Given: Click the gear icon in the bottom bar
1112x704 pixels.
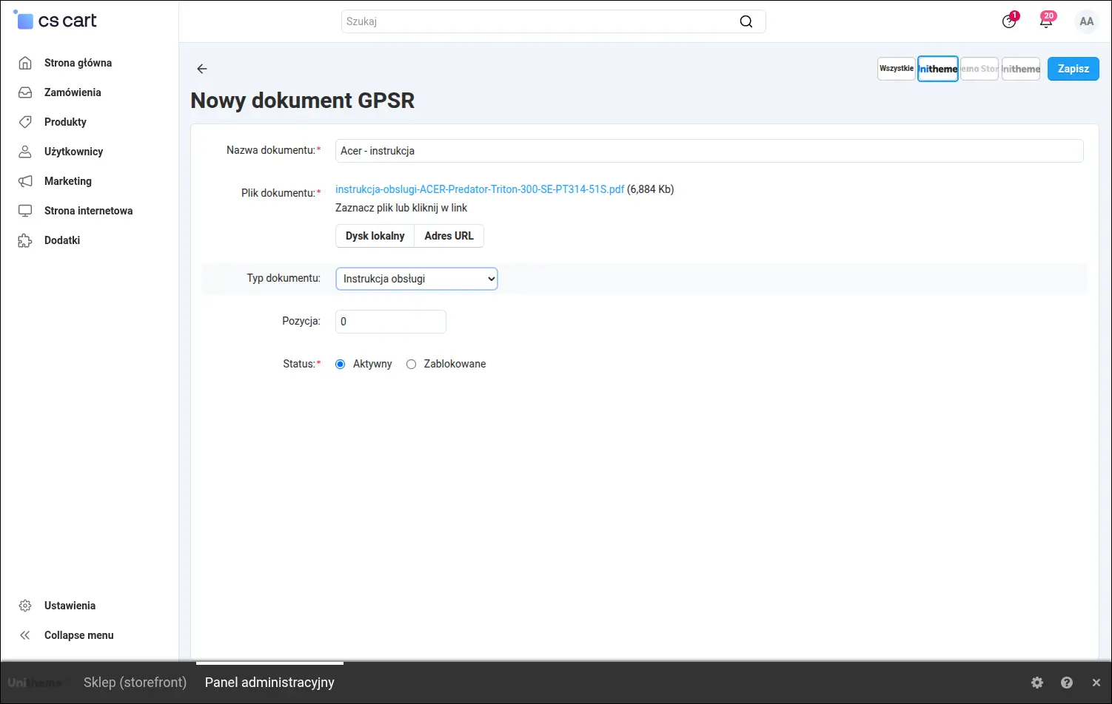Looking at the screenshot, I should click(x=1037, y=683).
